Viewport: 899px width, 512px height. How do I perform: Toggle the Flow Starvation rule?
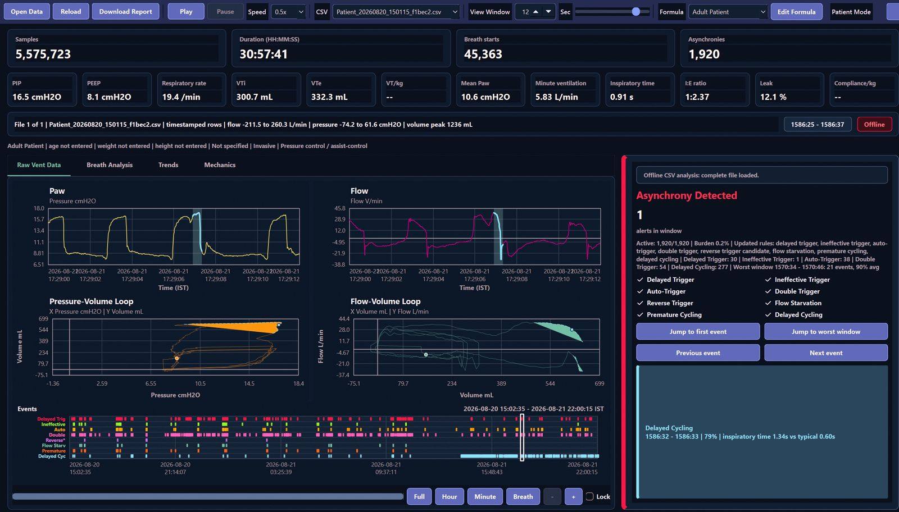tap(793, 303)
